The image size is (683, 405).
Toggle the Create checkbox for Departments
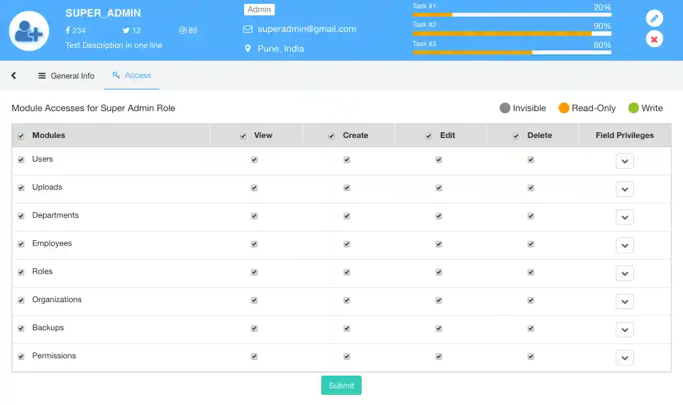pyautogui.click(x=347, y=216)
